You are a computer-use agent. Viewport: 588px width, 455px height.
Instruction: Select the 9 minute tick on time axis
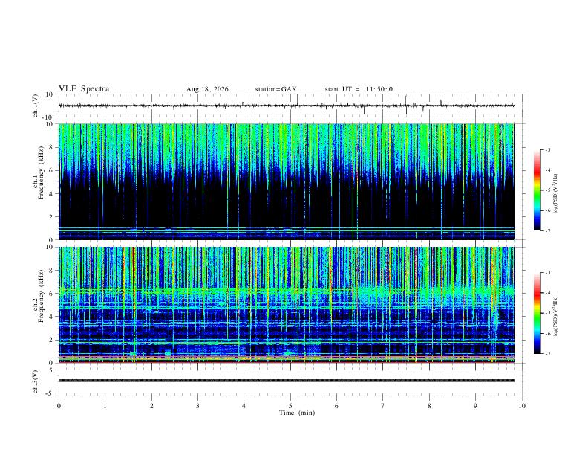(x=475, y=406)
